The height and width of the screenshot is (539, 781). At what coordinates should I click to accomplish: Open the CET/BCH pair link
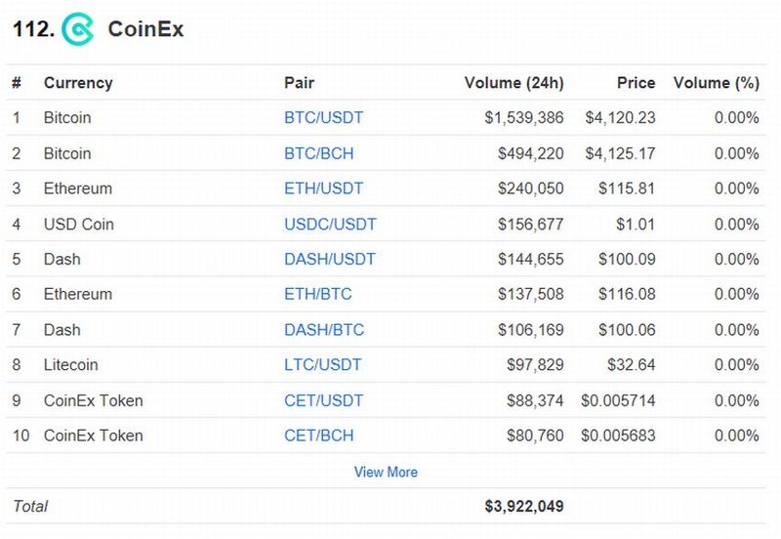point(318,435)
